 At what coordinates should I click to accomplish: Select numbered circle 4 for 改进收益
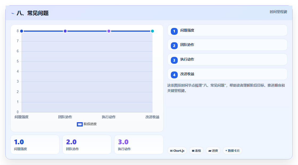pos(174,75)
